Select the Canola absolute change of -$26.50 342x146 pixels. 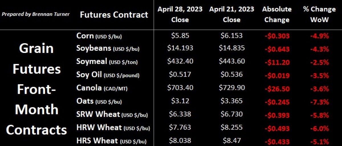tap(277, 89)
